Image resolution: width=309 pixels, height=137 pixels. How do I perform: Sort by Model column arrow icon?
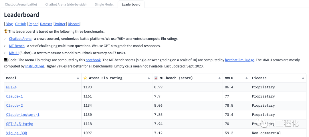(x=78, y=78)
